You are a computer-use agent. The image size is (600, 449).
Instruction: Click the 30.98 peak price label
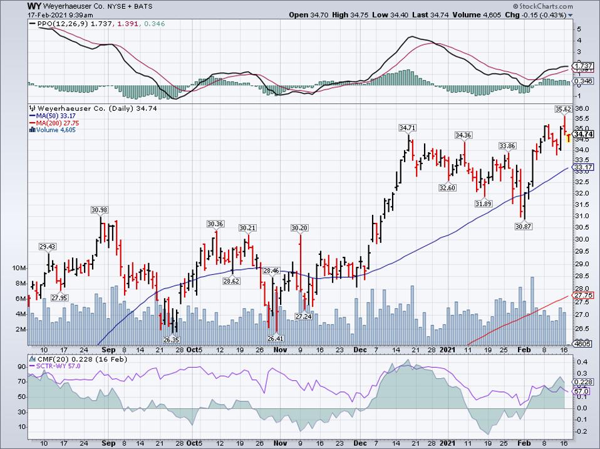point(100,210)
